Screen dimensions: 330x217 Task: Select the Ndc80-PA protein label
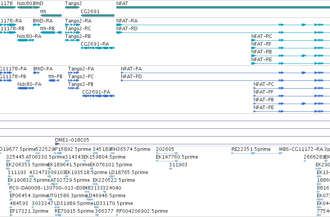[x=29, y=84]
